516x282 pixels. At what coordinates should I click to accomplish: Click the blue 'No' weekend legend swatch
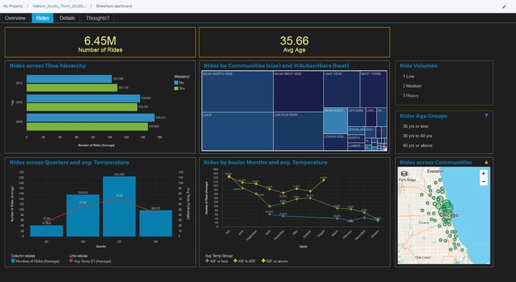coord(176,82)
